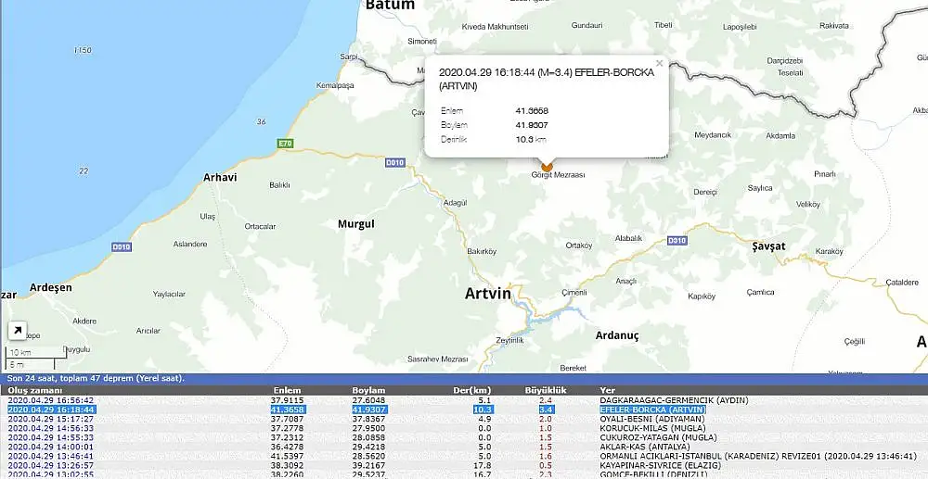The image size is (928, 479).
Task: Click the Arhavi town label
Action: [x=220, y=177]
